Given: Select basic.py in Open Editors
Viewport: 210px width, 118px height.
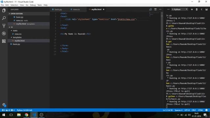Looking at the screenshot, I should pyautogui.click(x=29, y=17).
